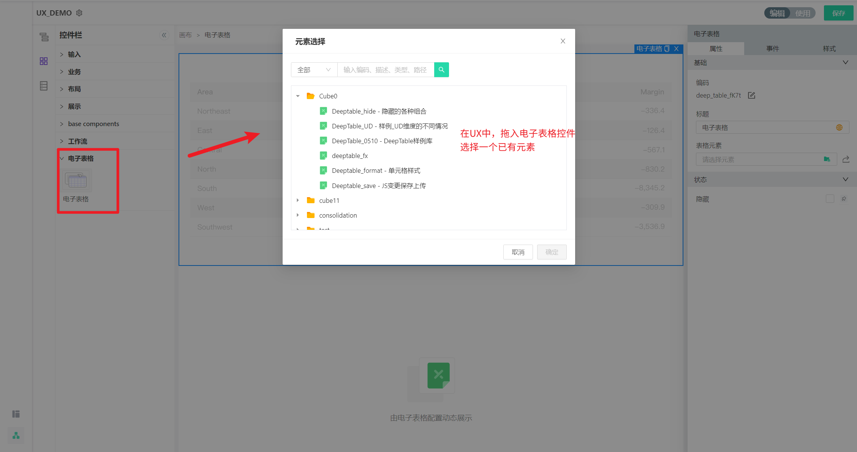This screenshot has height=452, width=857.
Task: Select the Deeptable_save spreadsheet icon
Action: (323, 185)
